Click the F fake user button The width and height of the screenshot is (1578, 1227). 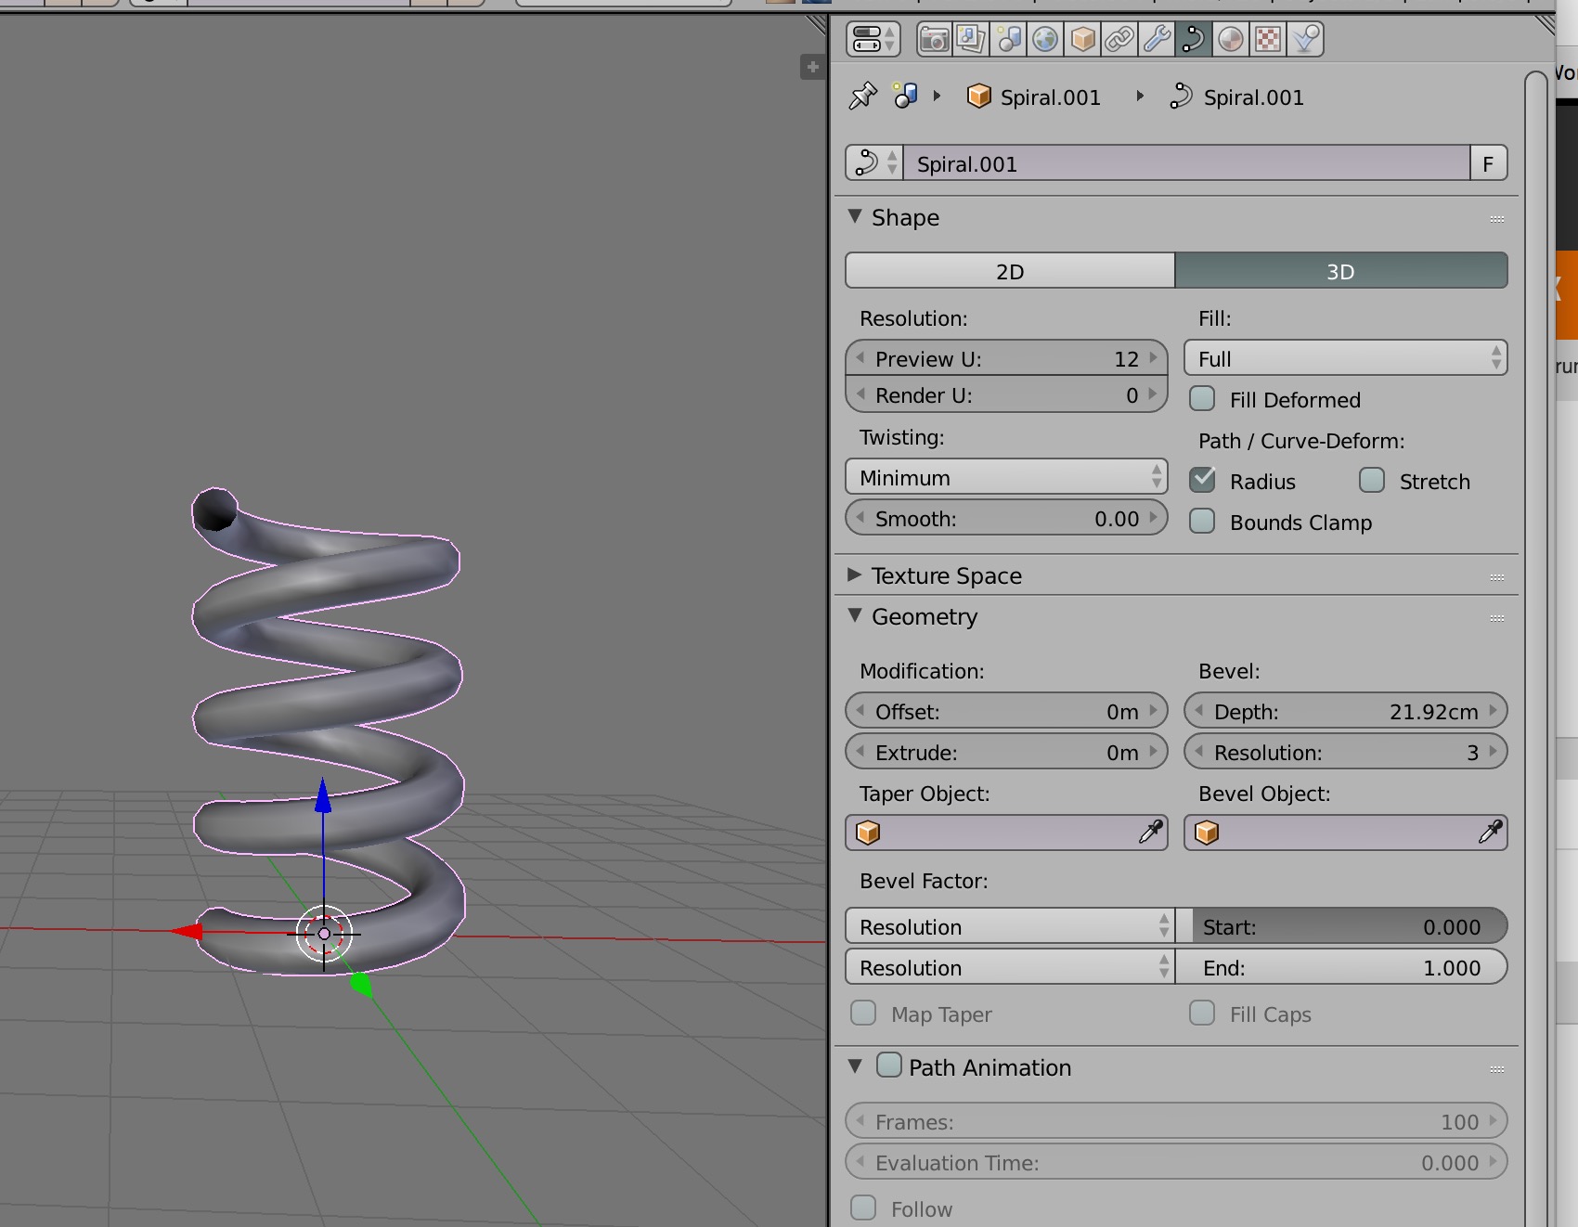click(x=1488, y=163)
